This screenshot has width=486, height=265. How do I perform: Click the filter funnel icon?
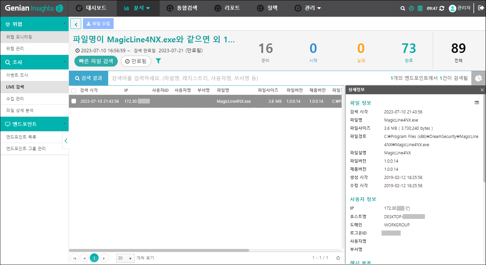[158, 61]
